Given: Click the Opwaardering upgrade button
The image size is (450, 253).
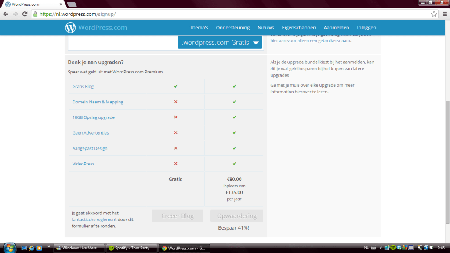Looking at the screenshot, I should click(236, 216).
